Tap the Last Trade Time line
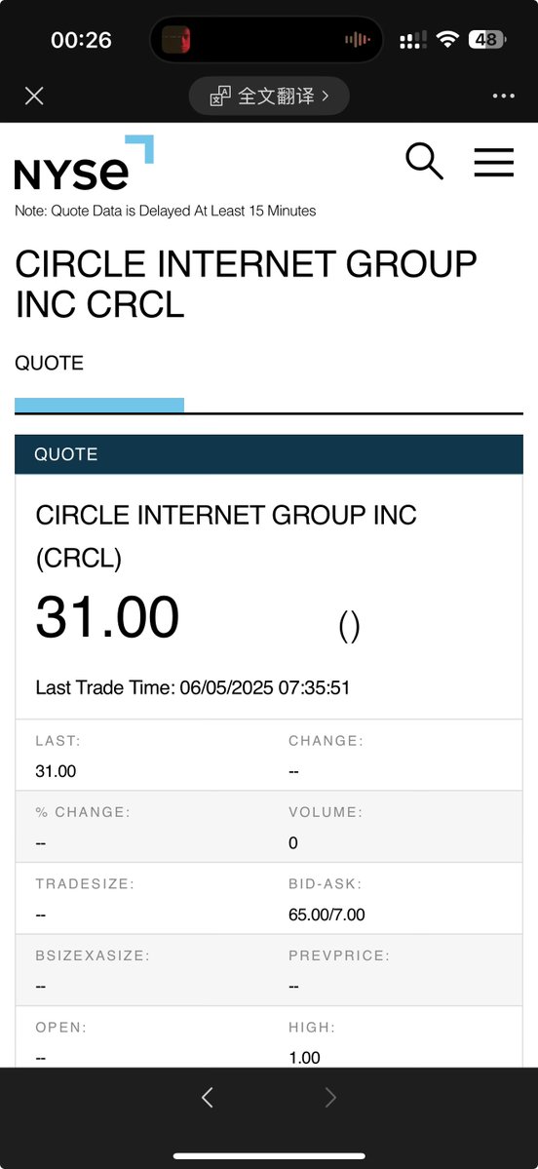 click(x=193, y=687)
